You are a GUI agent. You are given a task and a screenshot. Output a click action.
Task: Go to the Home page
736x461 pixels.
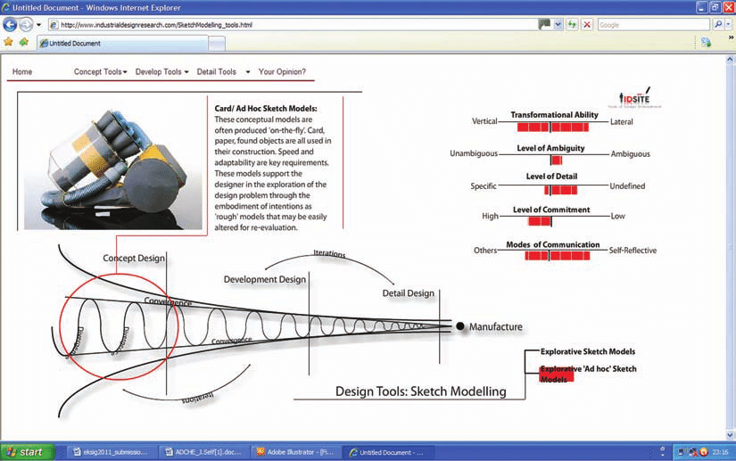[x=22, y=72]
